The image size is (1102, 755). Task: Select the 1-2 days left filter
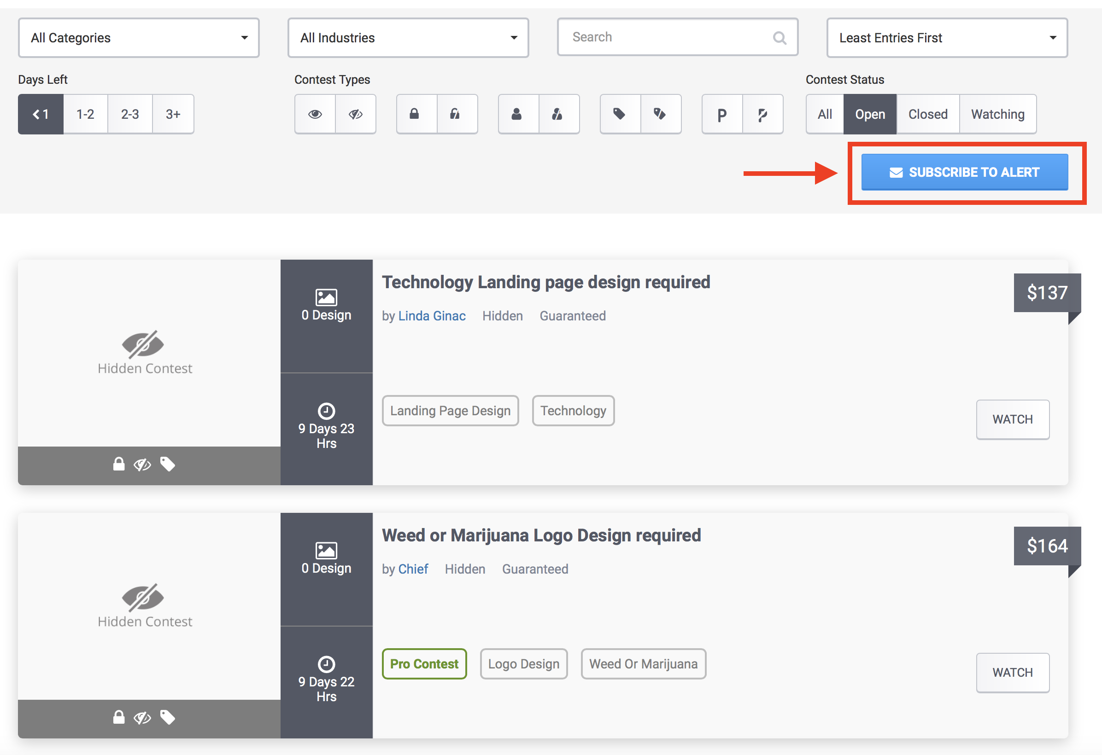point(85,113)
